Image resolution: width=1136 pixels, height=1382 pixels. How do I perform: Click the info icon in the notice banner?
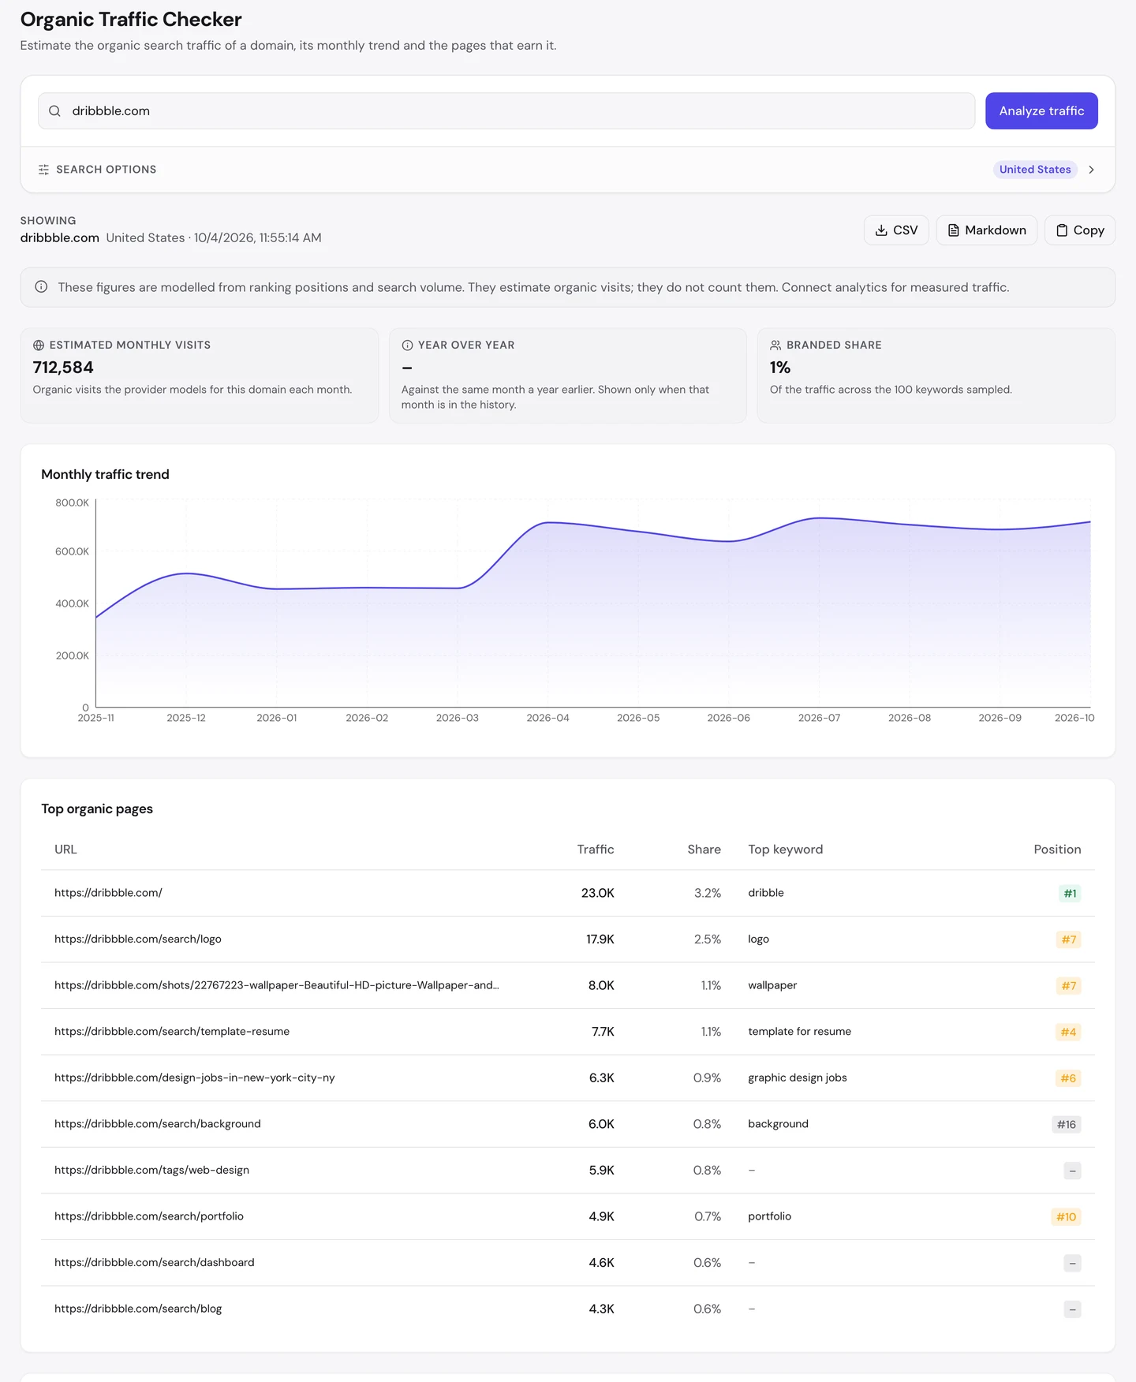click(x=41, y=287)
